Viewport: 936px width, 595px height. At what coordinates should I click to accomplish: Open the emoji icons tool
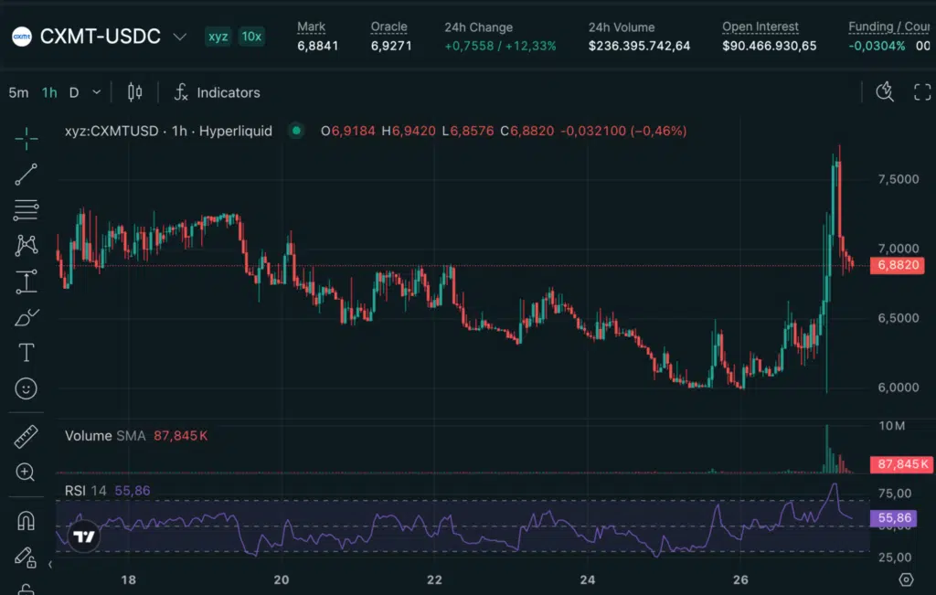click(27, 388)
